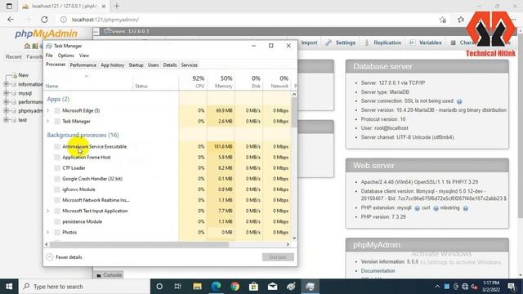Expand Microsoft Text Input Application row
Screen dimensions: 523x294
pyautogui.click(x=48, y=211)
